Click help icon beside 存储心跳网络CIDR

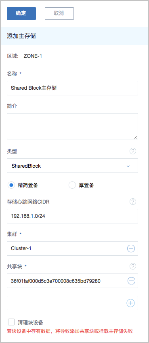pyautogui.click(x=133, y=202)
